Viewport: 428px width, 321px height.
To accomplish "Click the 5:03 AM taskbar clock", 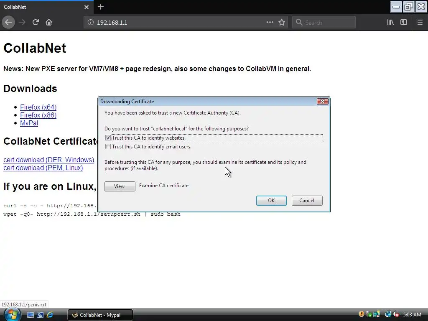I will 412,315.
